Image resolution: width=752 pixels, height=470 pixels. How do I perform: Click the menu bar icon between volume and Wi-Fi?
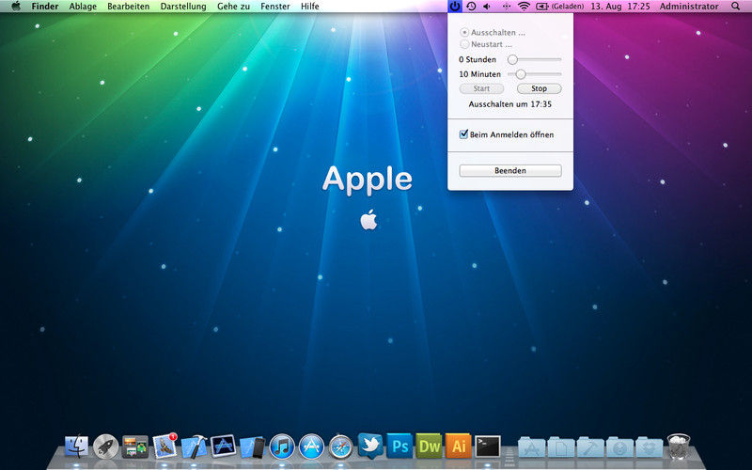tap(507, 7)
